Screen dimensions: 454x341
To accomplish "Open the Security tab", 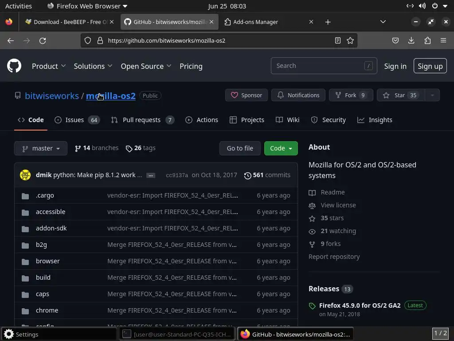I will pos(328,120).
